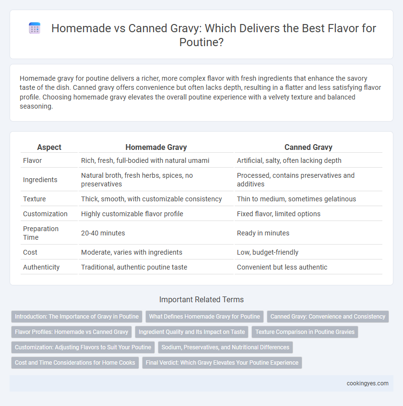This screenshot has height=406, width=403.
Task: Select 'Texture Comparison in Poutine Gravies' tag
Action: click(305, 332)
